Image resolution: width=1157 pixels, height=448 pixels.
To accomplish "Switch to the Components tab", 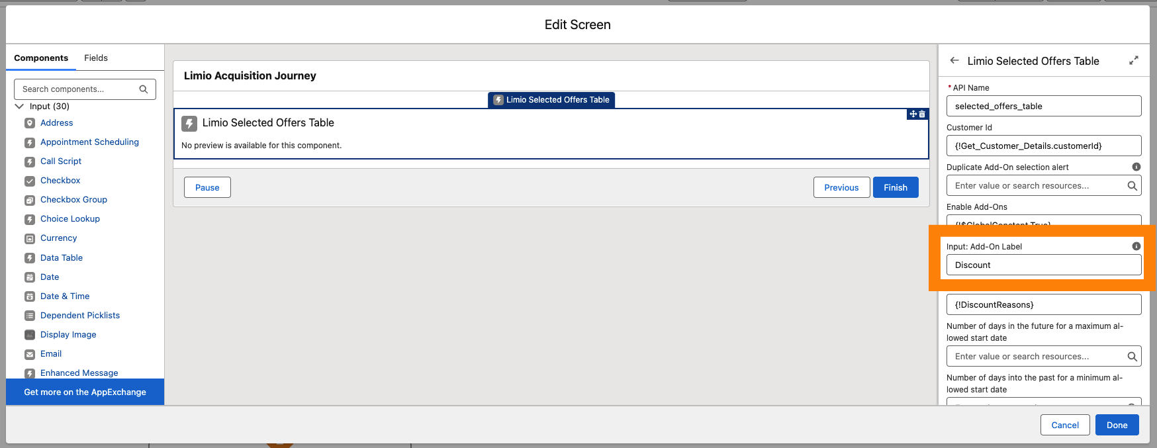I will point(41,58).
